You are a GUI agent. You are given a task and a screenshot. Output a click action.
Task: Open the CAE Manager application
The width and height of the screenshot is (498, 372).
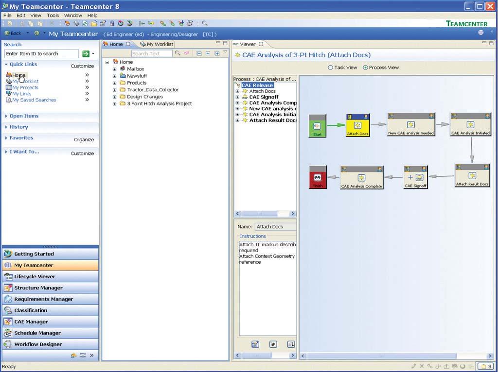(50, 321)
